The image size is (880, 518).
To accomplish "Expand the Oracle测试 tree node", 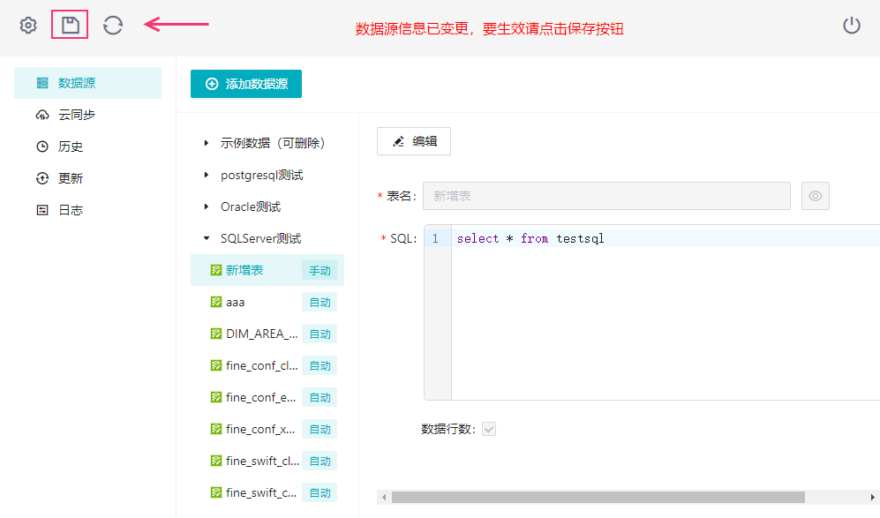I will pyautogui.click(x=207, y=206).
